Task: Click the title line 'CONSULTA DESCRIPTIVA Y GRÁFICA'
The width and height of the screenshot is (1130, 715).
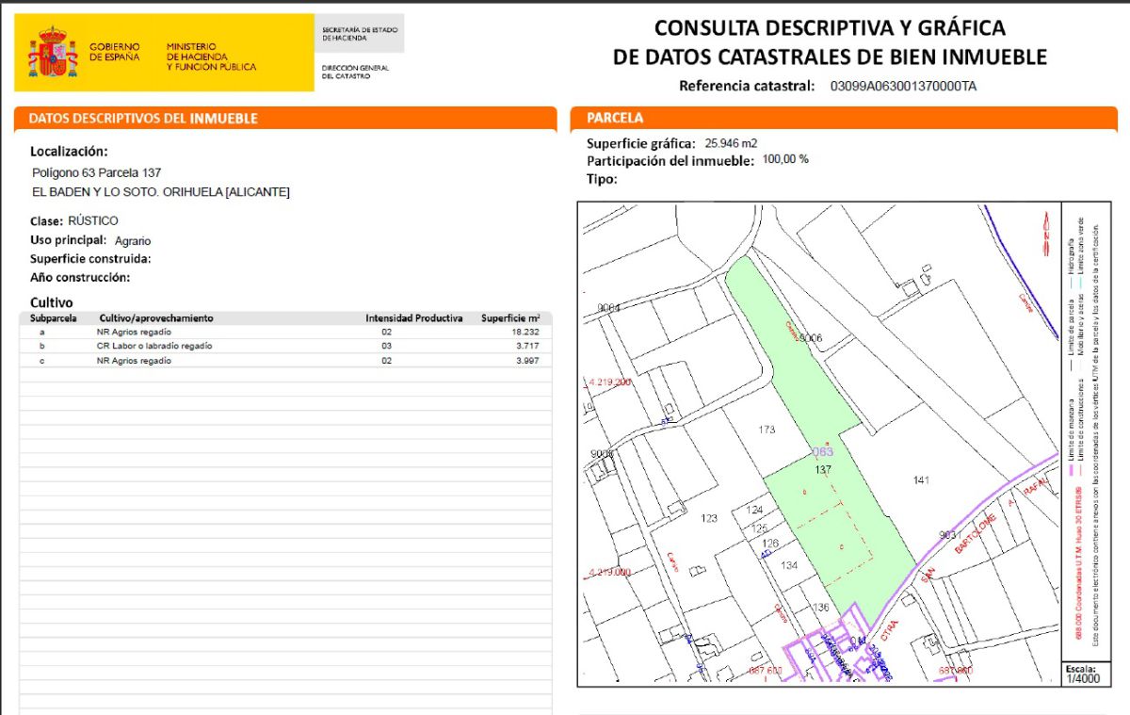Action: click(830, 28)
